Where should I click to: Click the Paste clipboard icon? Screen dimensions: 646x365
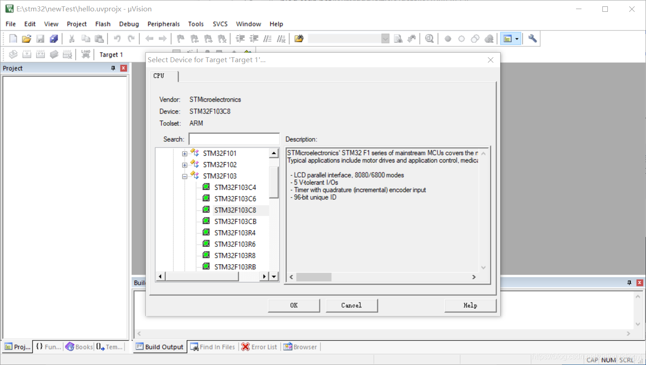[99, 39]
